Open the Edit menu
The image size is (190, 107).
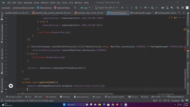[14, 3]
